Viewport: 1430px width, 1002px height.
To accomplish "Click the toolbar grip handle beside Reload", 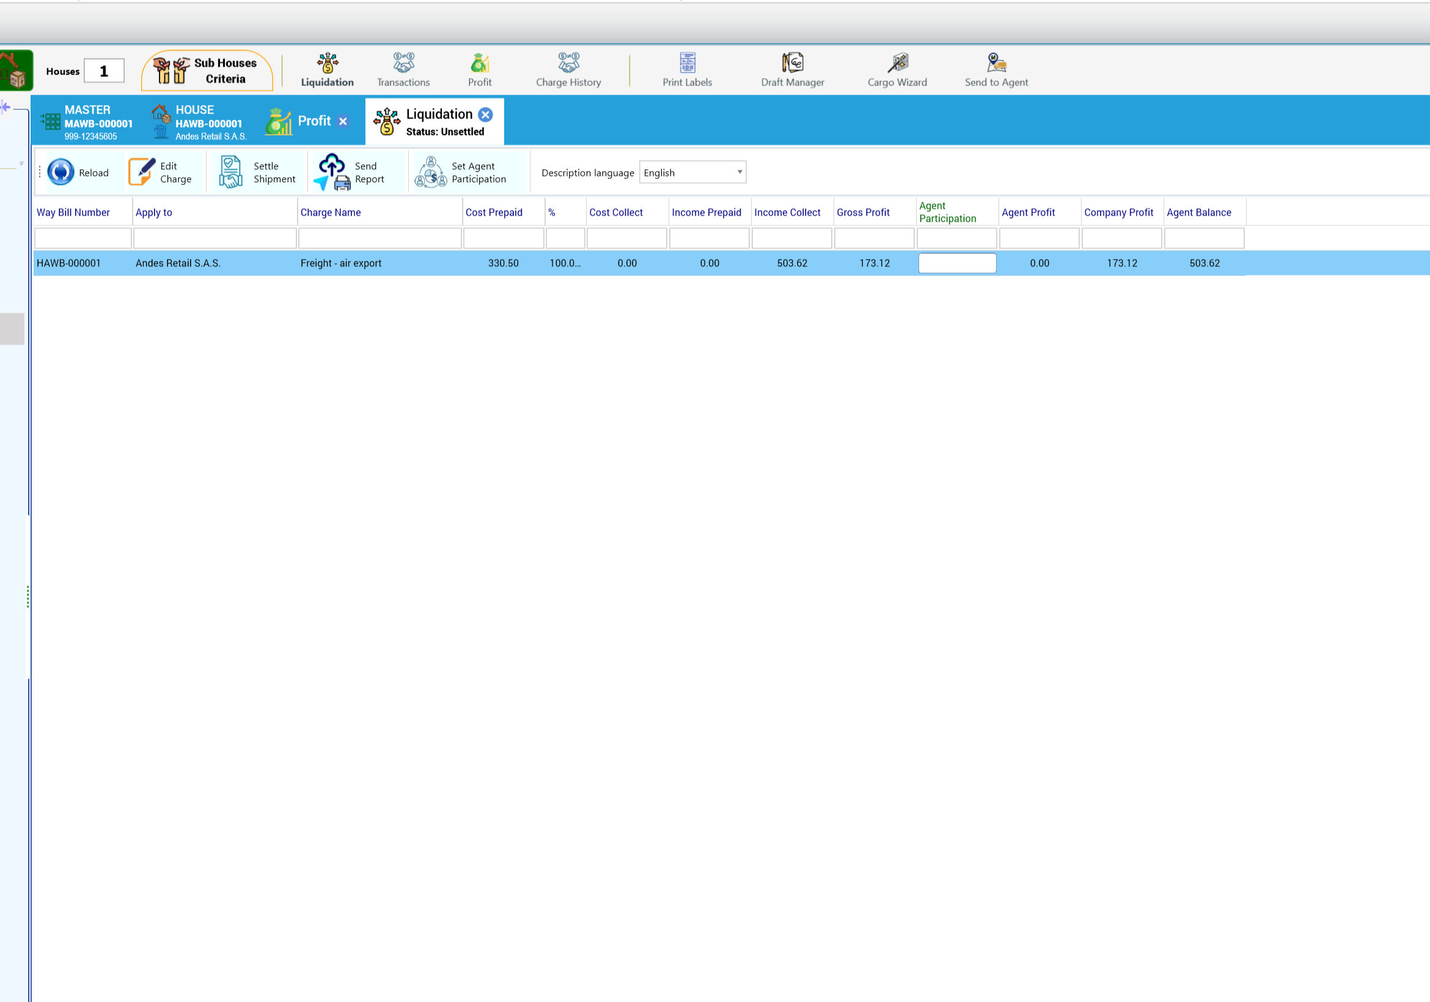I will point(39,172).
